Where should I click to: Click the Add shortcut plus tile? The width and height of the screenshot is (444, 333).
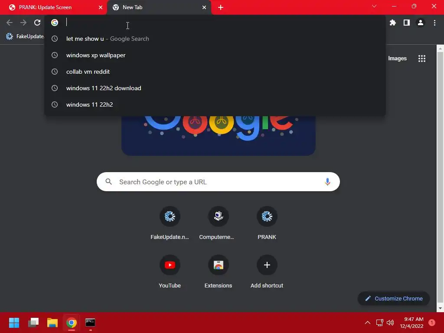pos(267,272)
